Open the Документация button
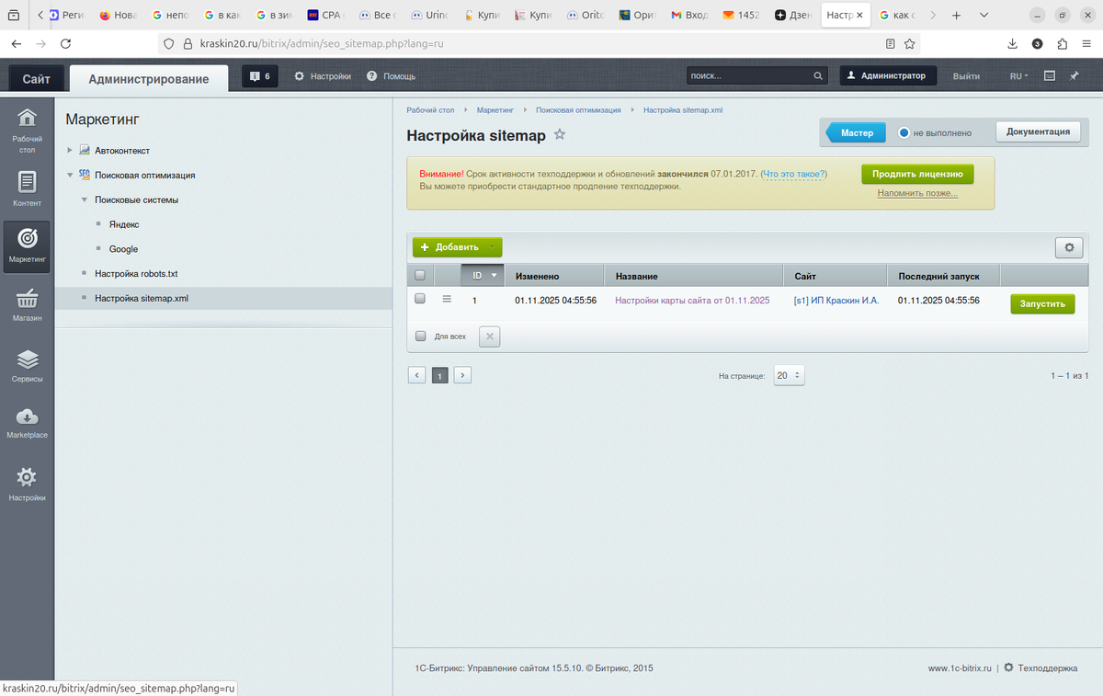The width and height of the screenshot is (1103, 696). [1038, 131]
